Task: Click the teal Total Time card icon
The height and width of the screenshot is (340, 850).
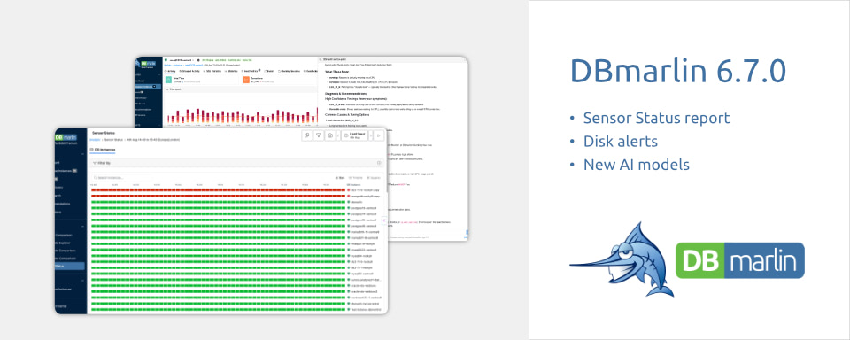Action: 168,80
